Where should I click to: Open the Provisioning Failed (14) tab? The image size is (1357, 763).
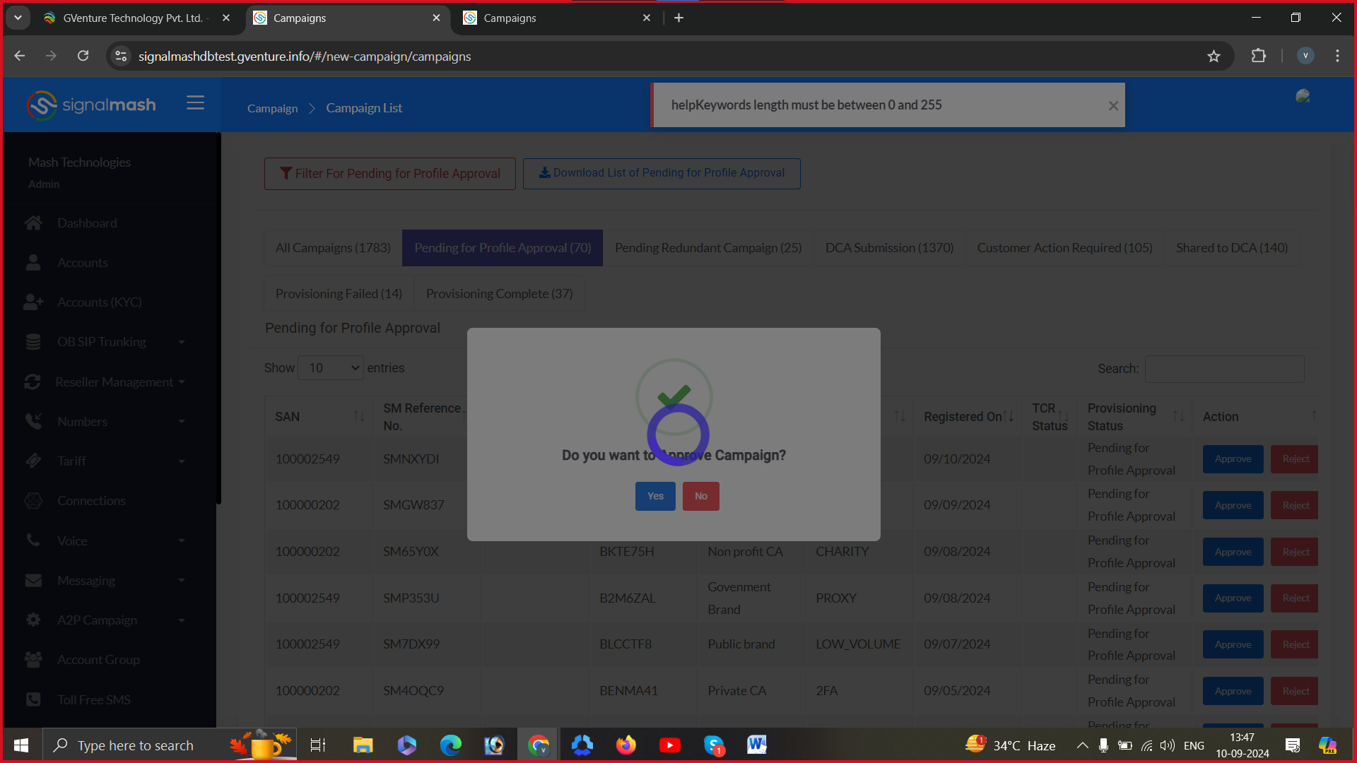pos(339,294)
